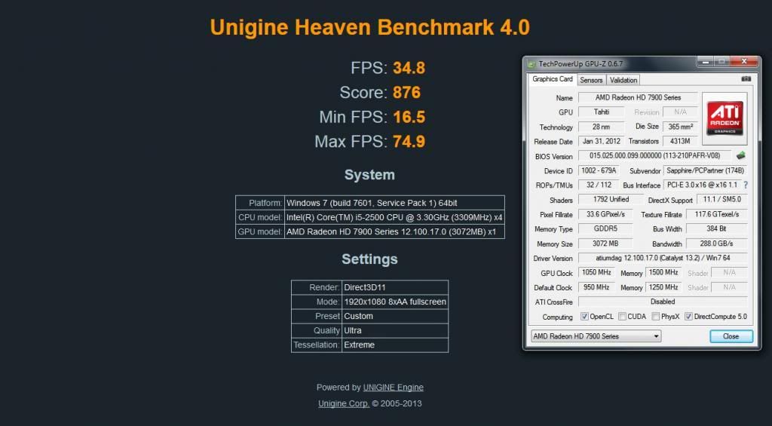
Task: Click the Texture Fillrate 117.6 GTexel/s value
Action: pos(717,214)
